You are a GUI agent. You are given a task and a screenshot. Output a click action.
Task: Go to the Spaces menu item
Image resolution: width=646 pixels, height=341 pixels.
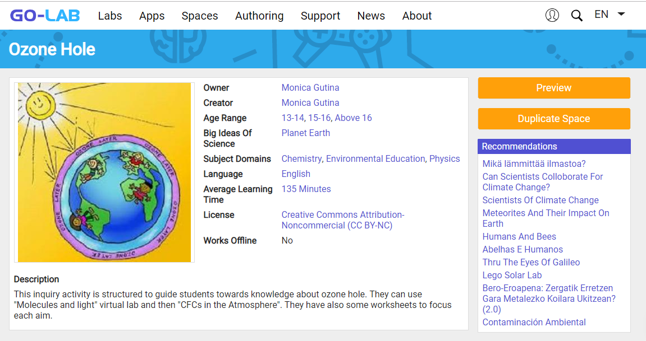[x=199, y=16]
